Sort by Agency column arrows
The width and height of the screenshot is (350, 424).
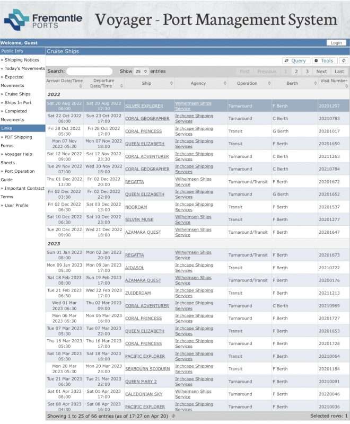pyautogui.click(x=225, y=83)
